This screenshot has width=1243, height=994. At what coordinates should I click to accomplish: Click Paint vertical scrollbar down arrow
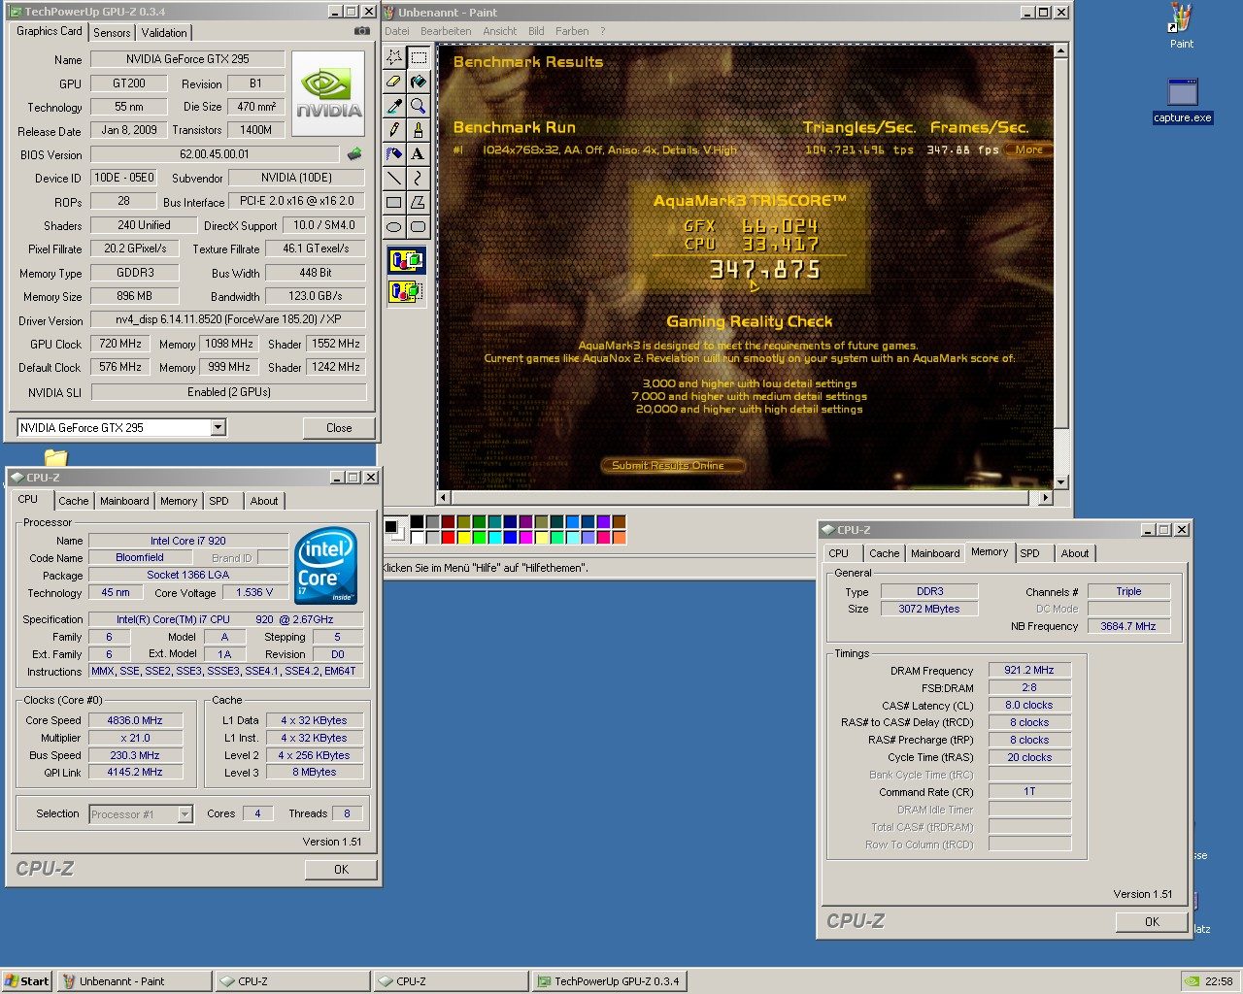click(1060, 481)
